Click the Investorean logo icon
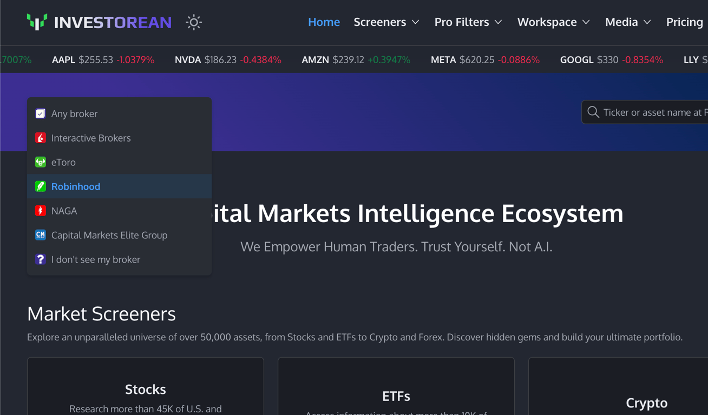Screen dimensions: 708x415 [37, 22]
